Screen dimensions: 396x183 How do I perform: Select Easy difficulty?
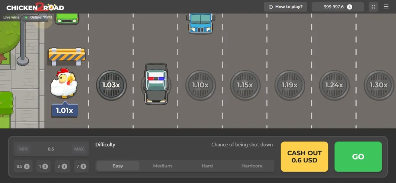click(x=118, y=166)
